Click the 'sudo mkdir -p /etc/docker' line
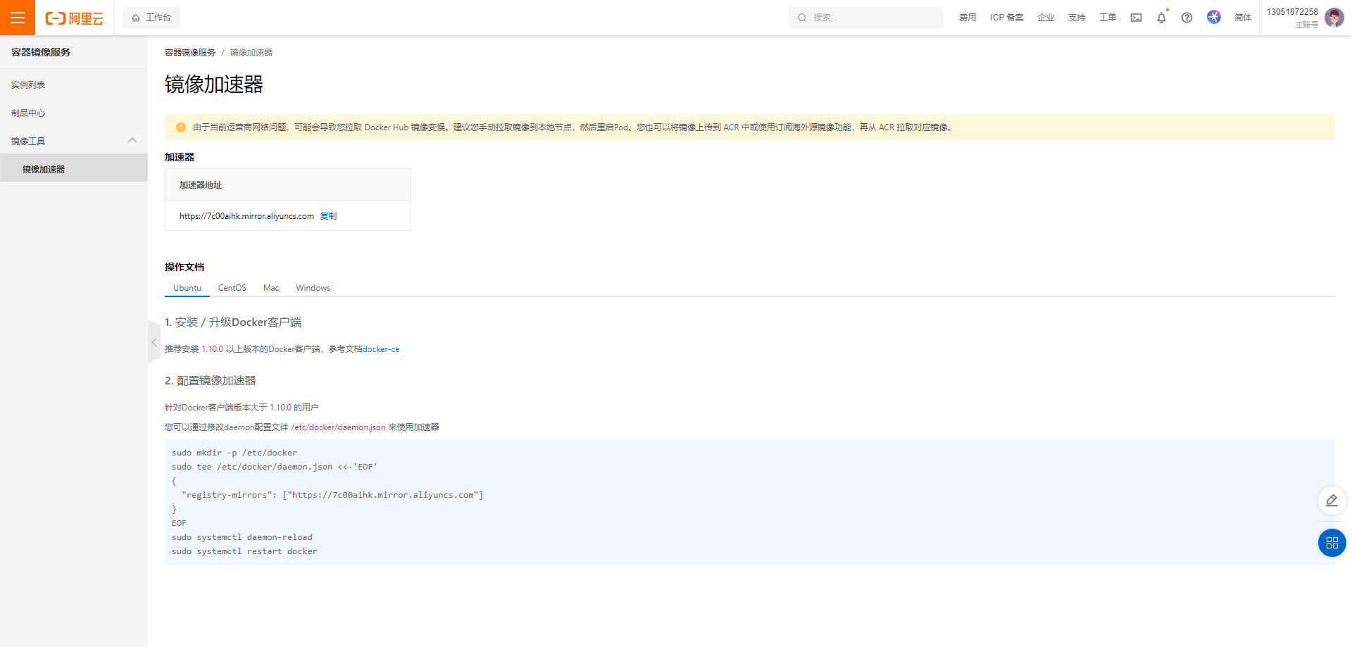This screenshot has width=1352, height=647. click(234, 453)
